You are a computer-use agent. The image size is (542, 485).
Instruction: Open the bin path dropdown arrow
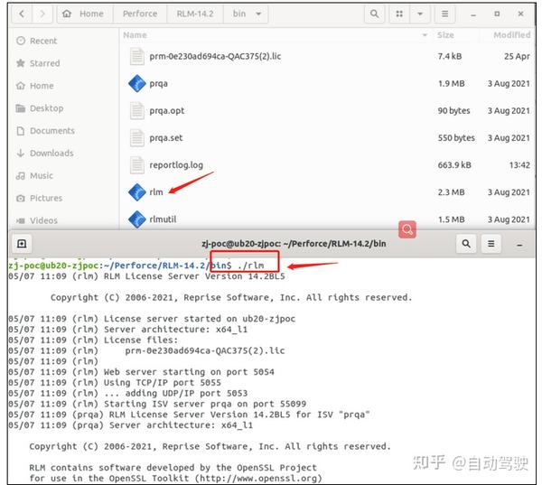click(258, 14)
